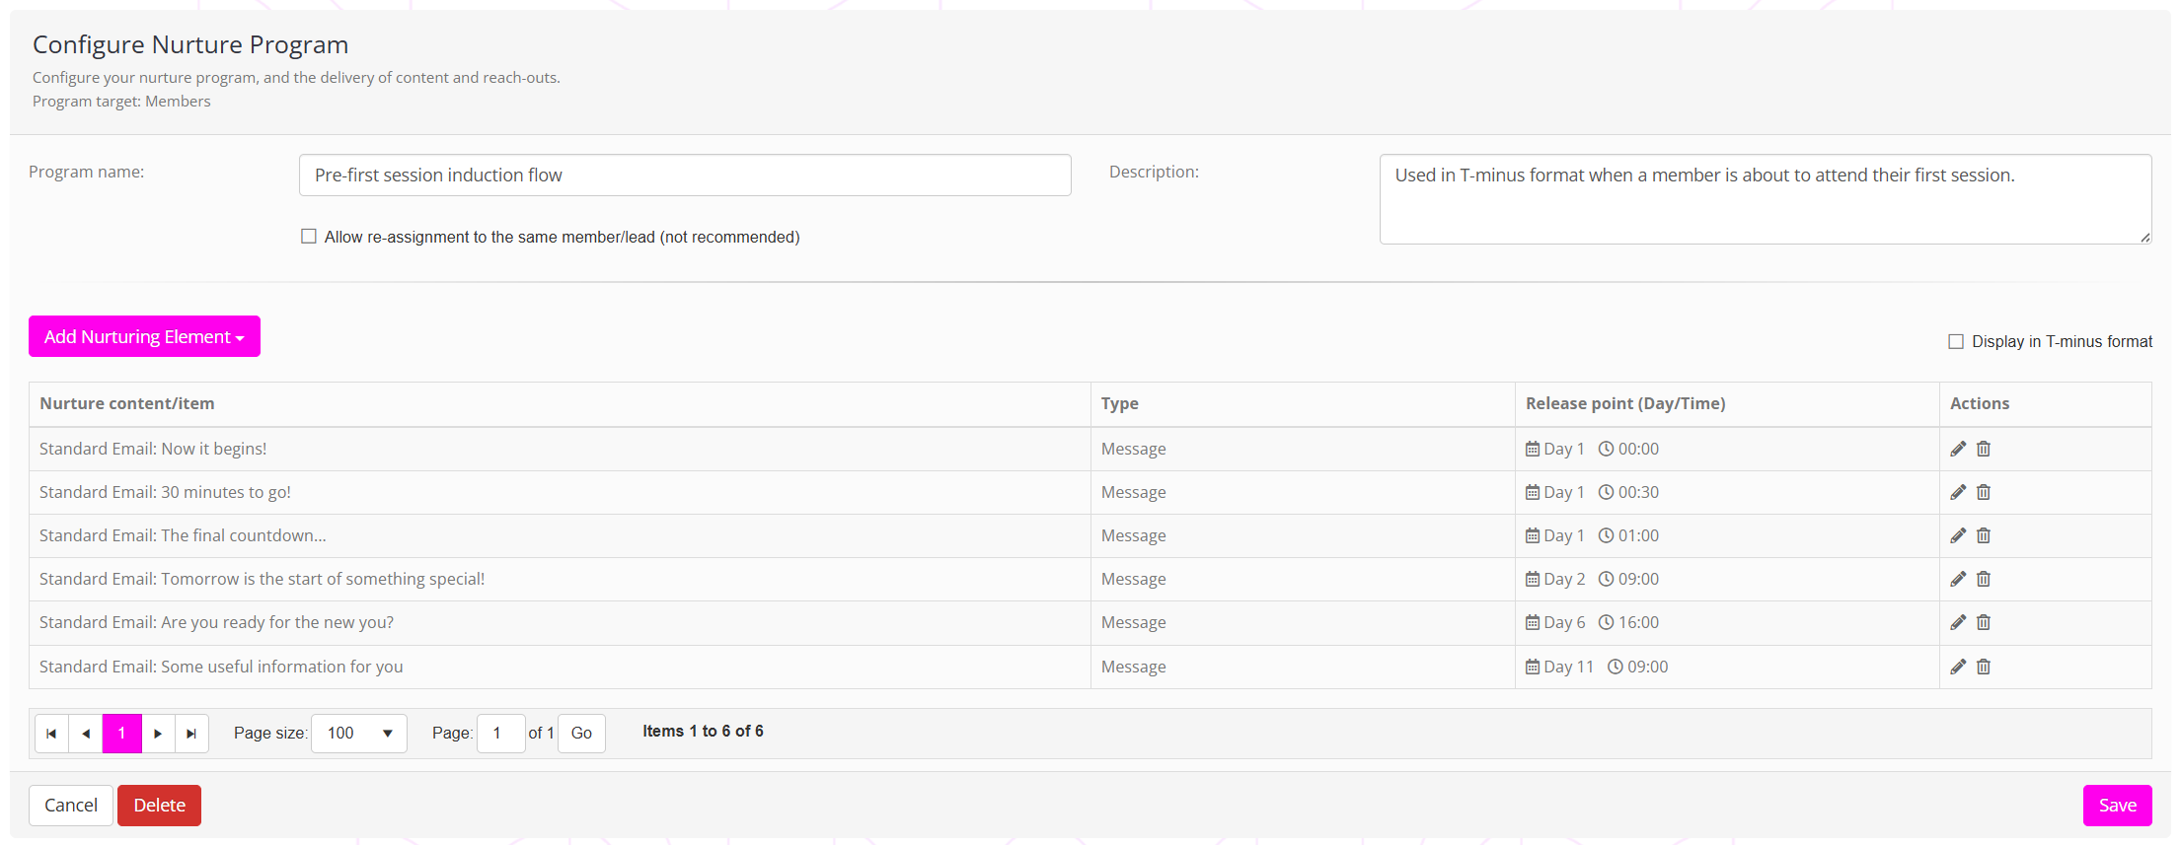Image resolution: width=2181 pixels, height=845 pixels.
Task: Click the Program name text field
Action: pos(684,176)
